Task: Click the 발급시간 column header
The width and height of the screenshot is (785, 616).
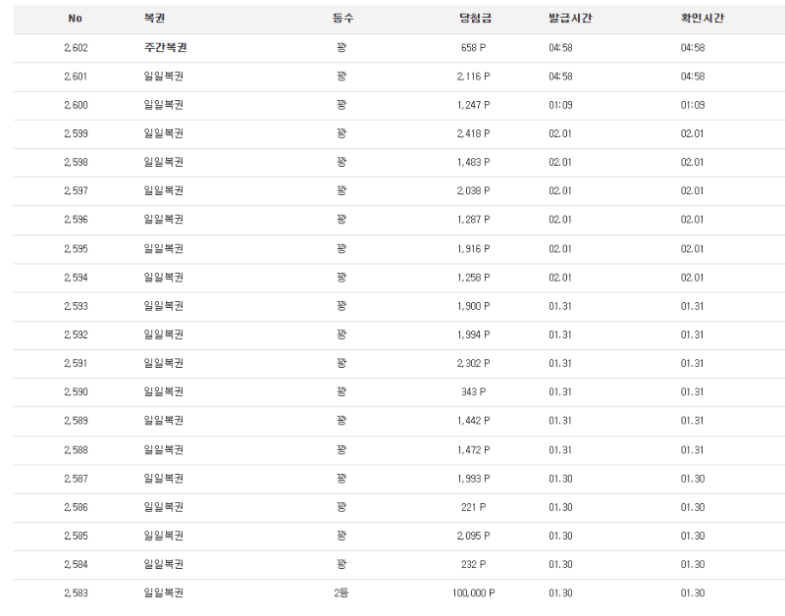Action: point(570,18)
